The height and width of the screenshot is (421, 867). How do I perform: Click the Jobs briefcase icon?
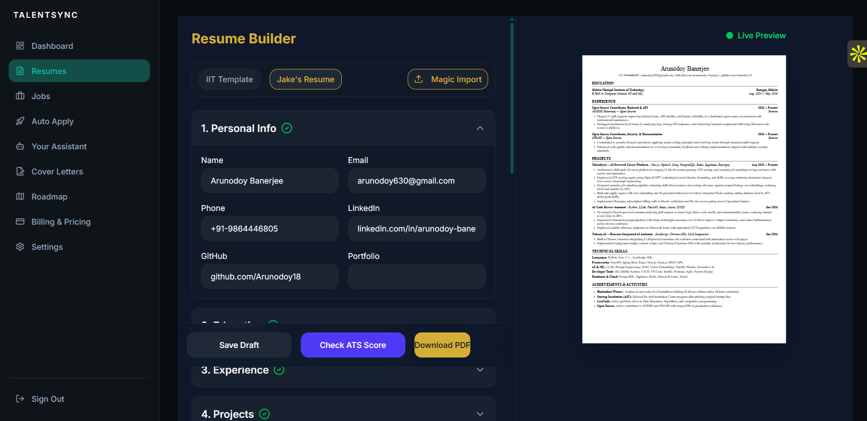pyautogui.click(x=20, y=96)
